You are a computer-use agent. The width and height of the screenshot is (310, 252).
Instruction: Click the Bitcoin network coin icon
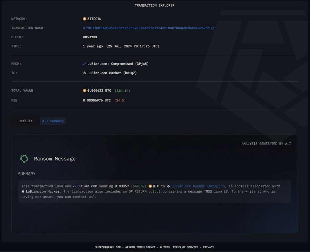(85, 19)
